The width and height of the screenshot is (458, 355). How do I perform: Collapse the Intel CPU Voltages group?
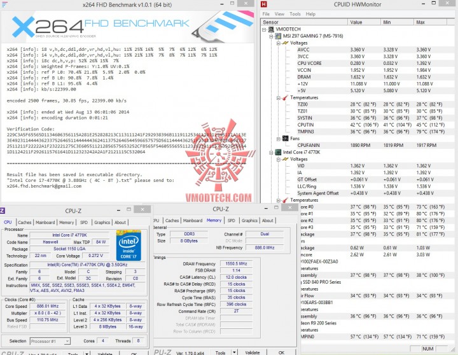tap(279, 160)
